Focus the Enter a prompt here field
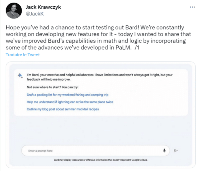The height and width of the screenshot is (171, 199). coord(90,151)
